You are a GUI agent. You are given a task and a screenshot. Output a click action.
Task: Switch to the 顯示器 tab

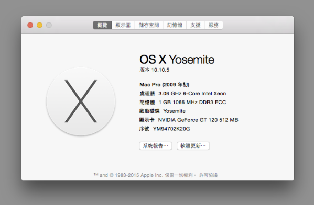tap(123, 25)
